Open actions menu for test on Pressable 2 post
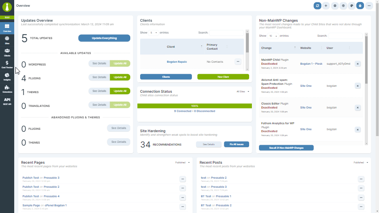 coord(361,179)
